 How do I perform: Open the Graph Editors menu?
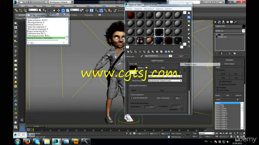[x=96, y=6]
